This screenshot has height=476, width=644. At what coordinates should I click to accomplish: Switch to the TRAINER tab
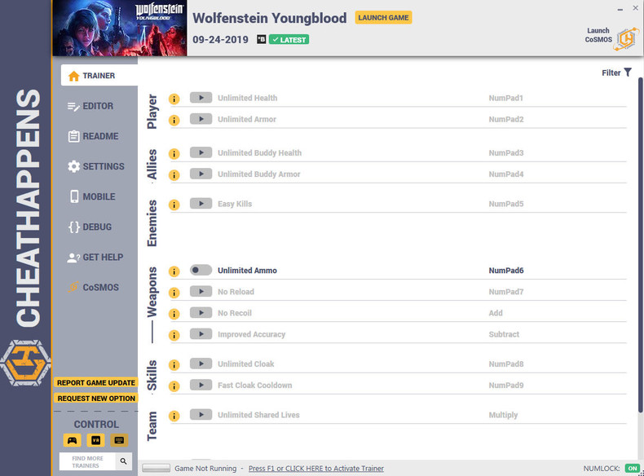[99, 76]
